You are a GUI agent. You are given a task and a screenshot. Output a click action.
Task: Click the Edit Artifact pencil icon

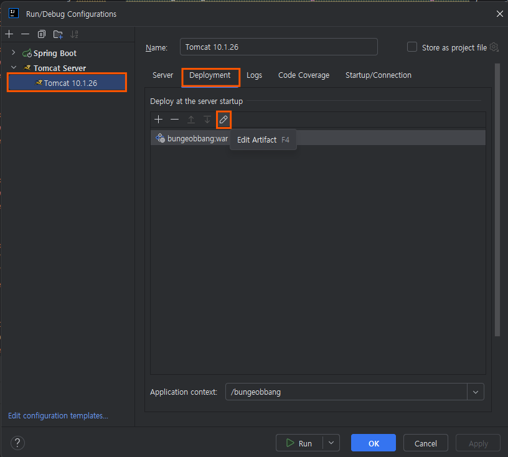tap(223, 120)
